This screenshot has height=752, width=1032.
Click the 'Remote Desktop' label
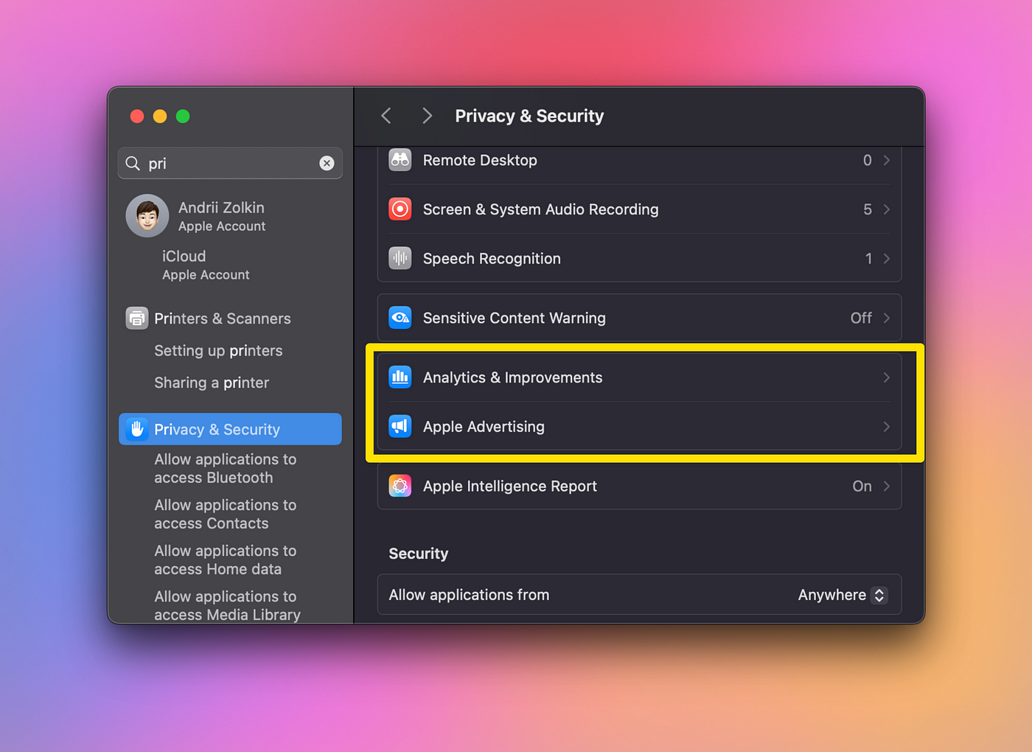tap(480, 160)
